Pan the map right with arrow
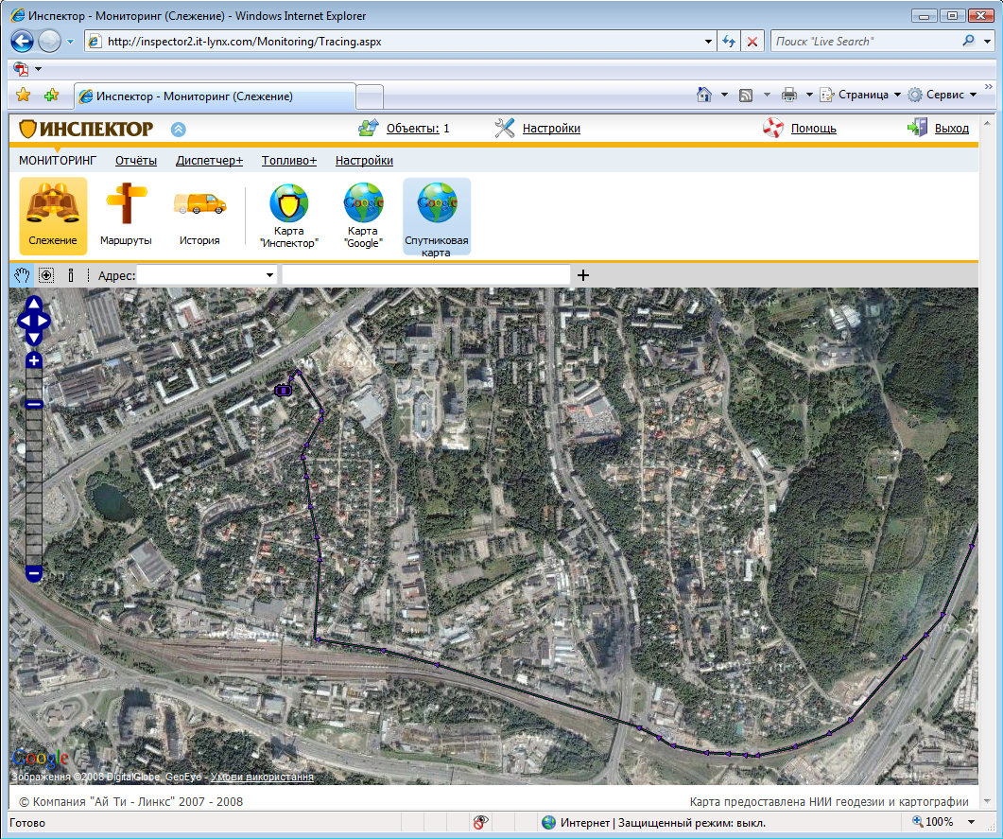The image size is (1003, 839). (x=44, y=322)
